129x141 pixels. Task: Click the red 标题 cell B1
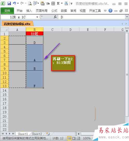point(35,34)
